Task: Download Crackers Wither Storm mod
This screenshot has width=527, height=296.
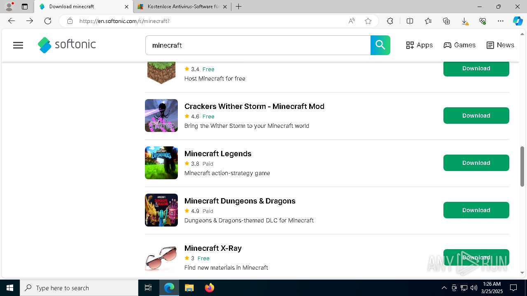Action: click(476, 116)
